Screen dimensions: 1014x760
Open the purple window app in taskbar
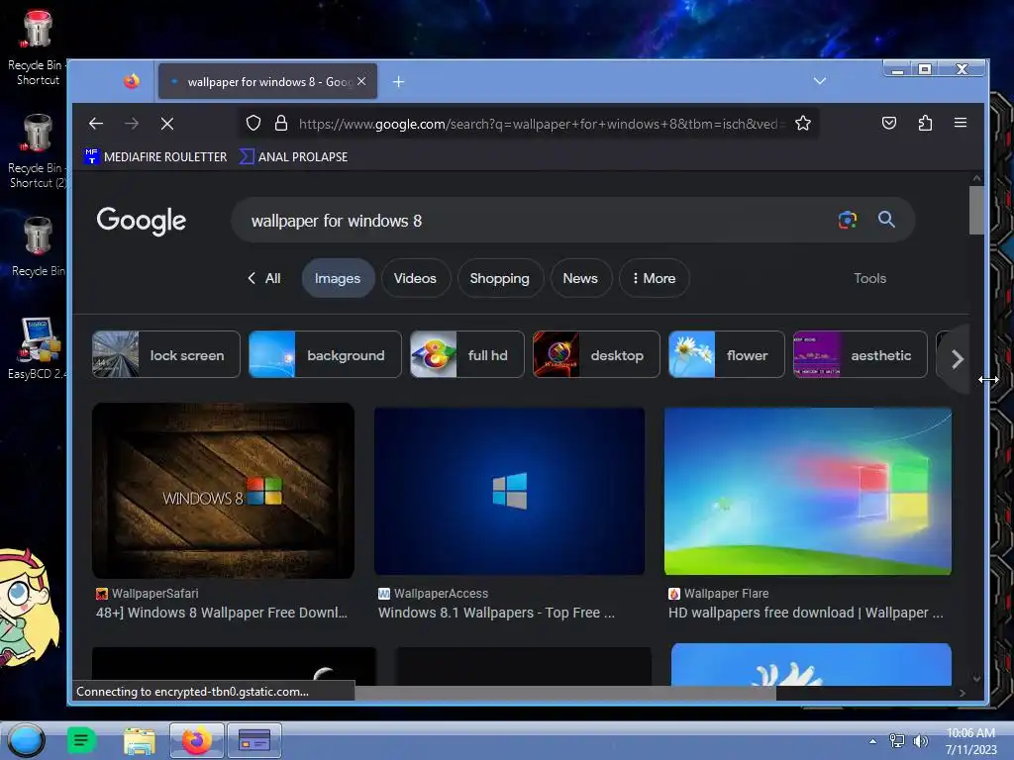[254, 740]
